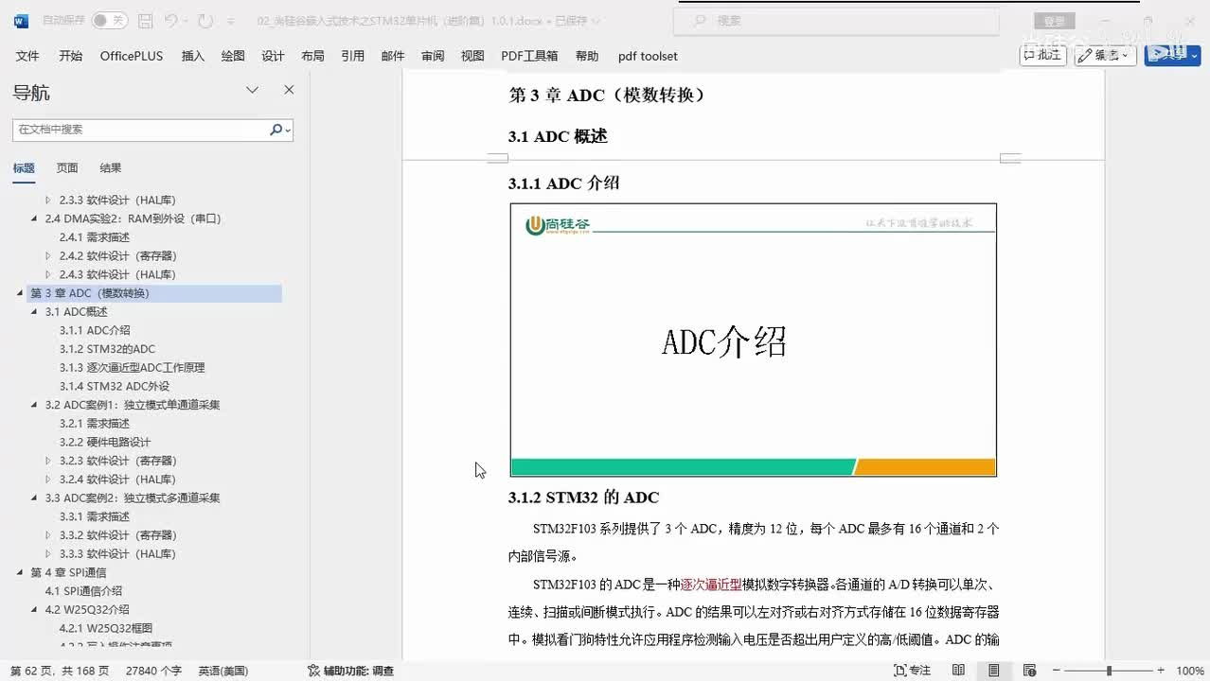Click word count 27840 个字 in status bar
The image size is (1210, 681).
click(153, 671)
